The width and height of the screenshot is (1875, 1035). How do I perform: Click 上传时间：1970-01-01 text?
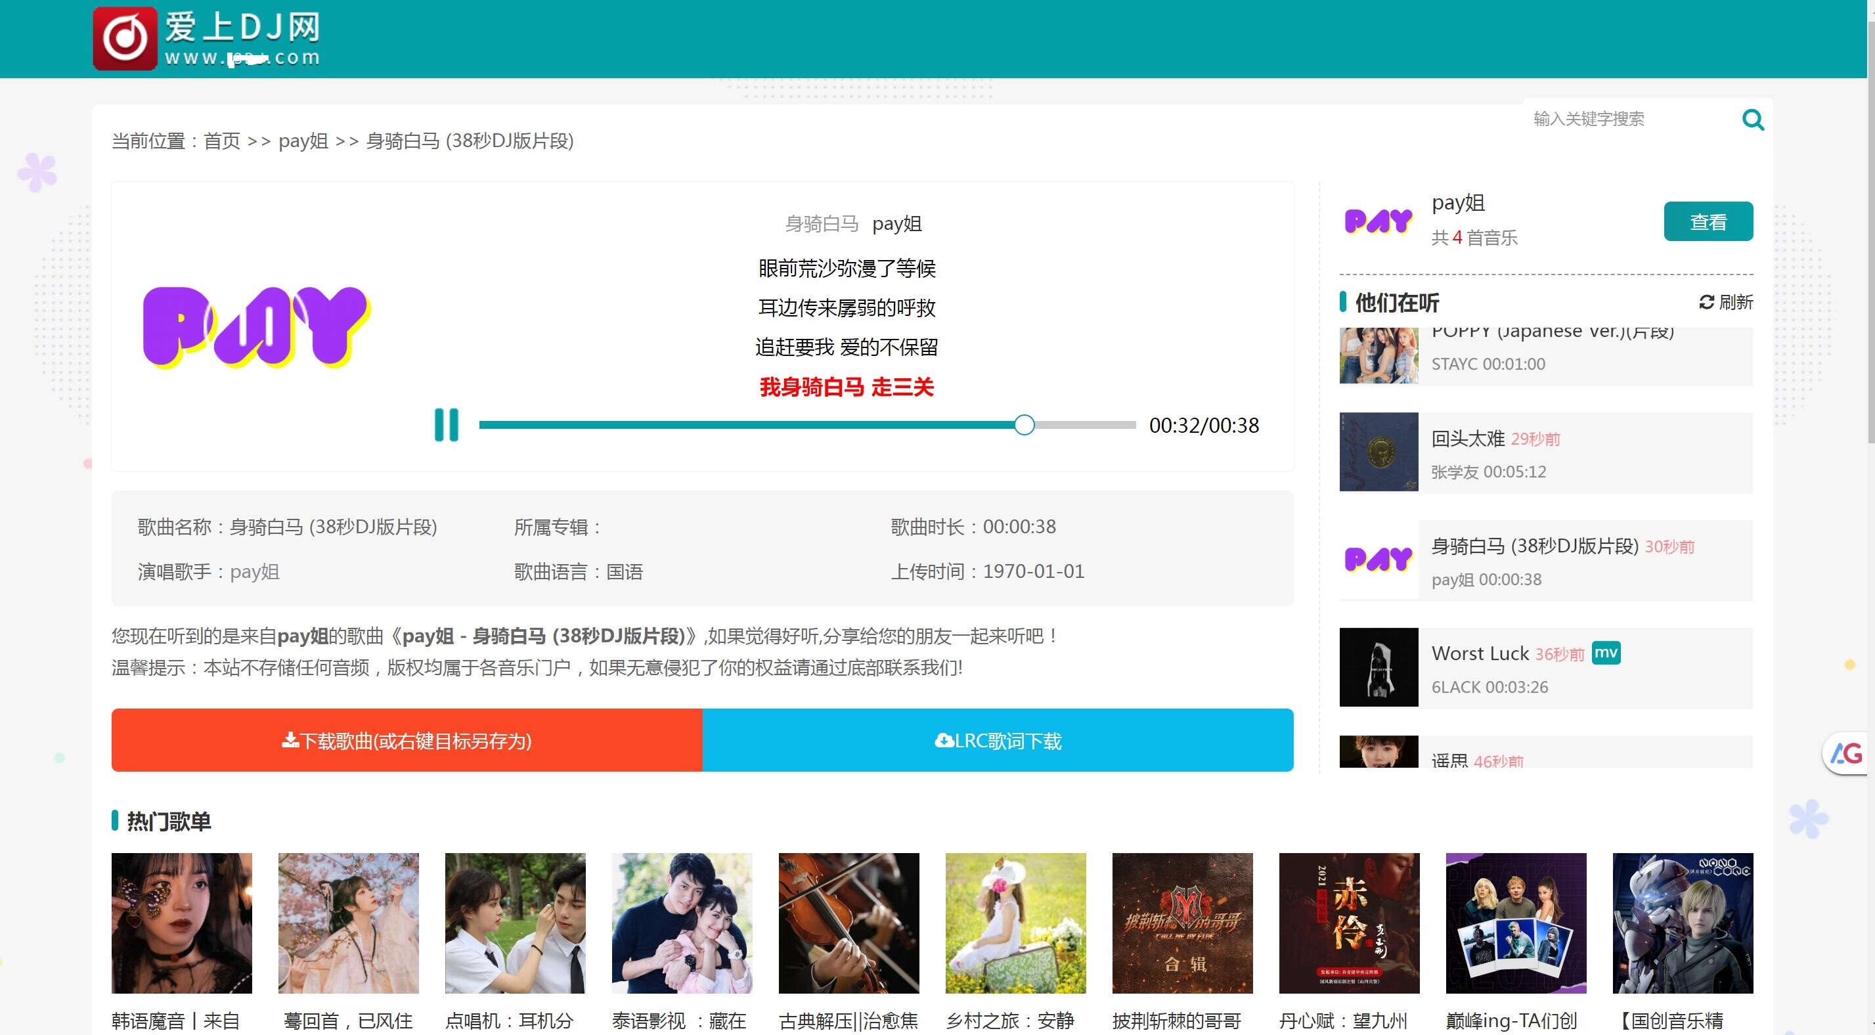tap(987, 571)
